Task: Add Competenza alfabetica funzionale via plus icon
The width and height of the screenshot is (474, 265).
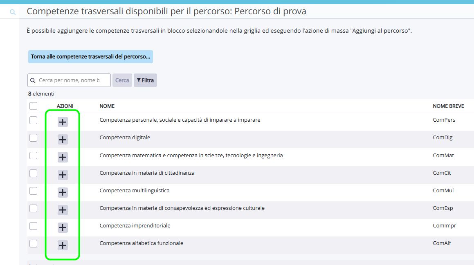Action: click(63, 245)
